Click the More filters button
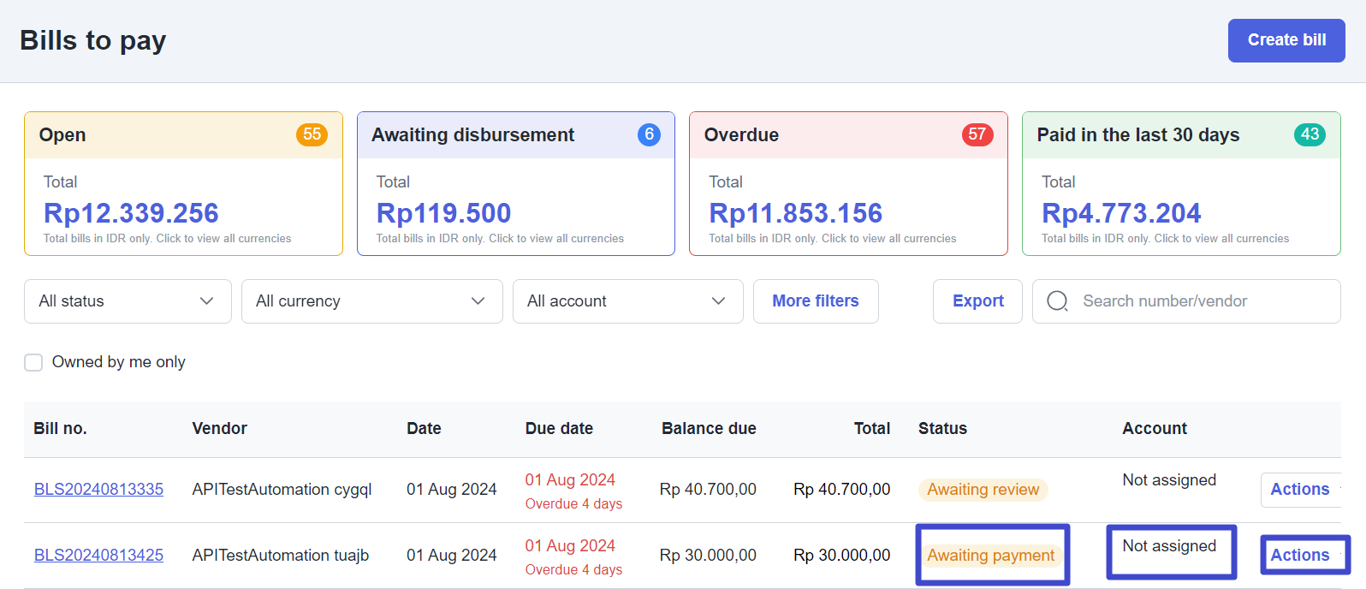Image resolution: width=1366 pixels, height=589 pixels. [x=815, y=301]
